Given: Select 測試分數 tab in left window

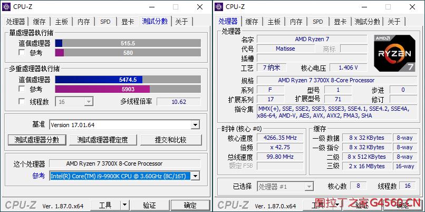Looking at the screenshot, I should tap(155, 21).
